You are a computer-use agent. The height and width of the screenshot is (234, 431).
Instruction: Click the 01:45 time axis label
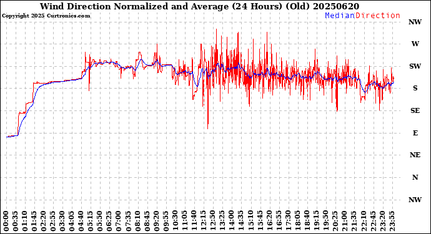(34, 222)
